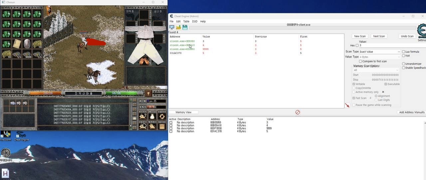Click the white jacket in equipment panel

pos(146,31)
